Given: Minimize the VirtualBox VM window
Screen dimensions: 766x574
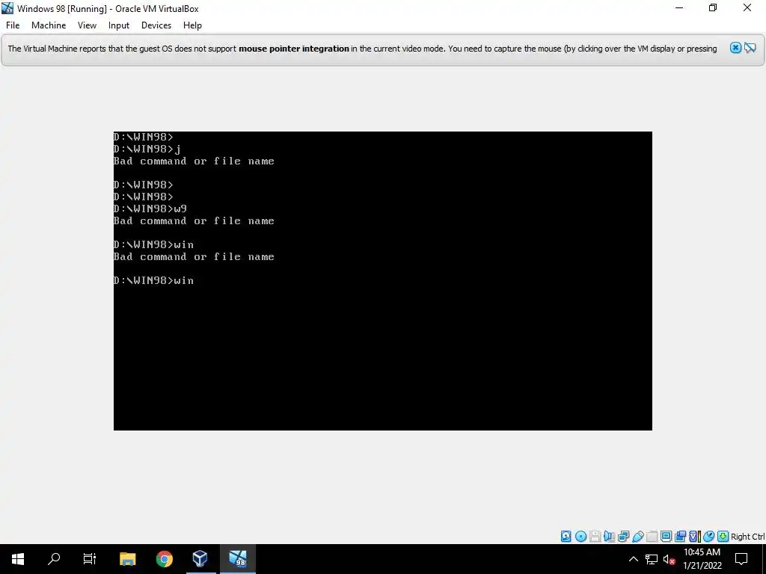Looking at the screenshot, I should 679,7.
